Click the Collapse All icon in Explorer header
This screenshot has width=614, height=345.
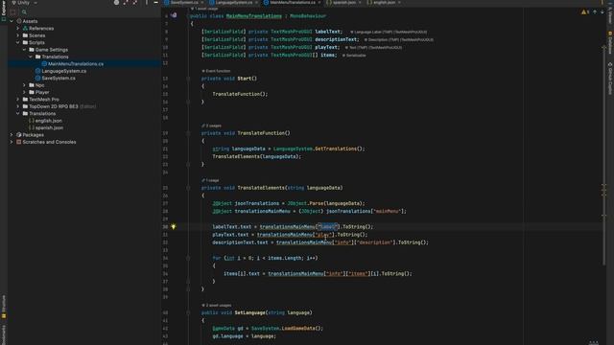[x=135, y=2]
